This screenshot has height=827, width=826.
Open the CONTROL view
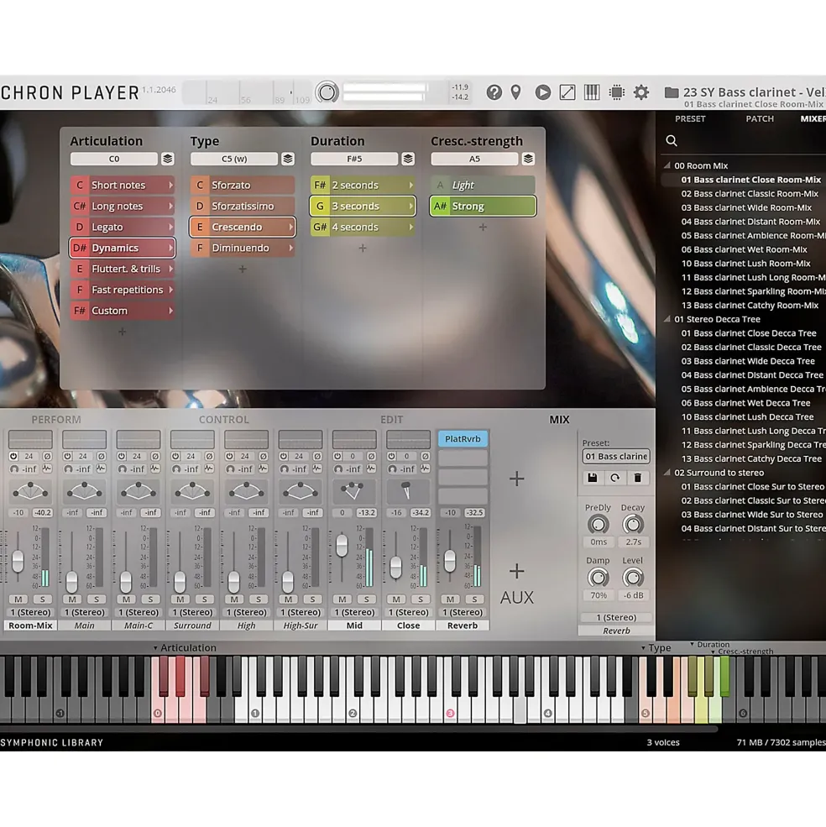click(223, 419)
